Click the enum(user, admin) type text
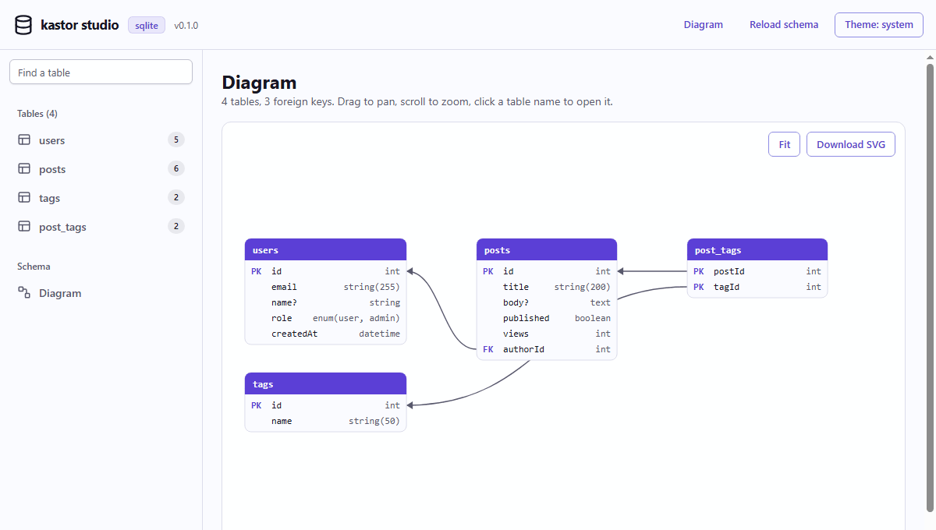 click(356, 318)
